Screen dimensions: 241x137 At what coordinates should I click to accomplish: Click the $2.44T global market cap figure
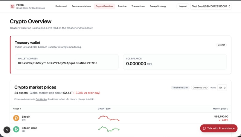tap(68, 93)
